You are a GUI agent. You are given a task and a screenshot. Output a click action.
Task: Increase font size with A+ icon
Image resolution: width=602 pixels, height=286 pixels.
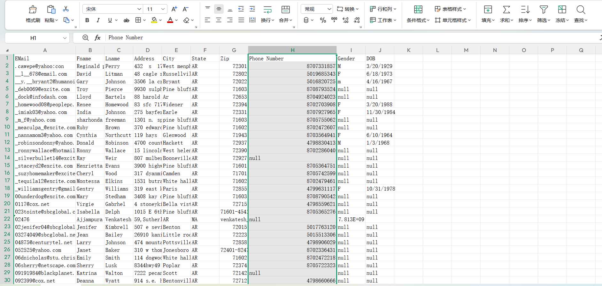coord(174,9)
